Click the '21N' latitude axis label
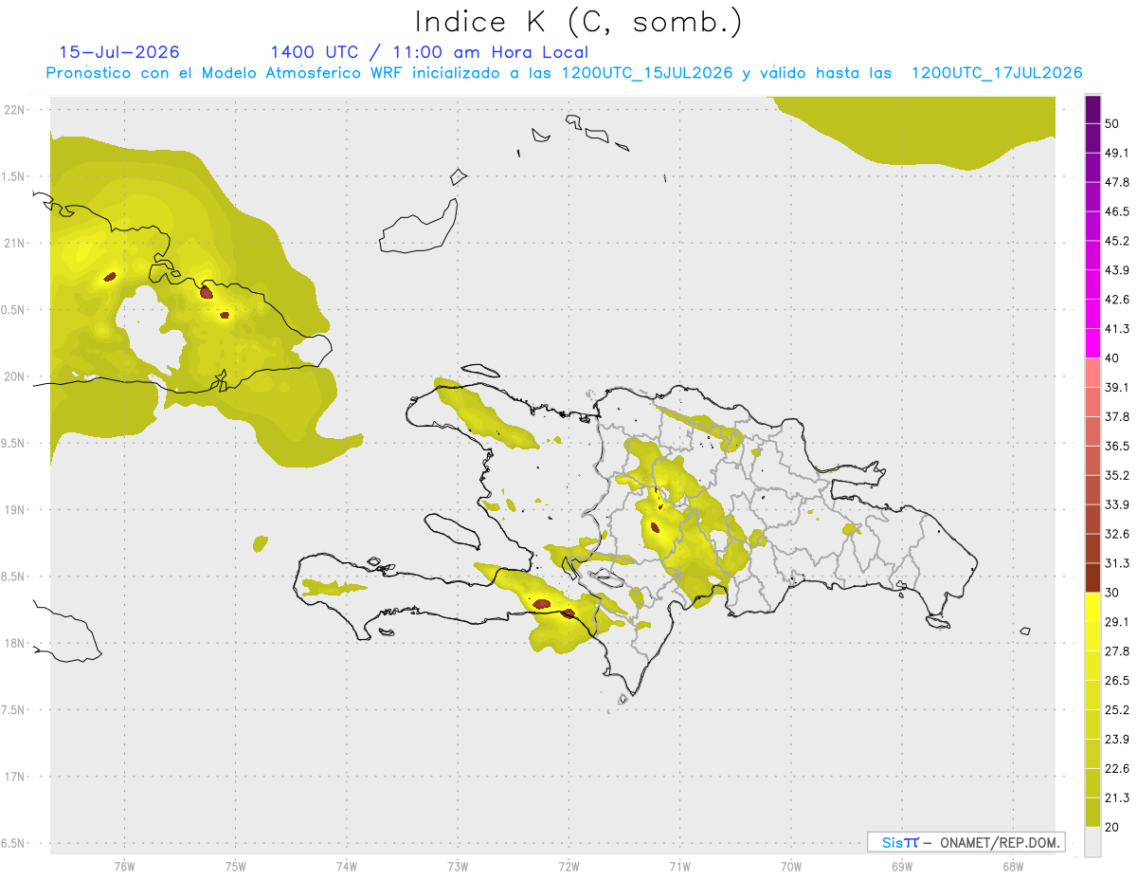The height and width of the screenshot is (879, 1137). click(x=14, y=243)
